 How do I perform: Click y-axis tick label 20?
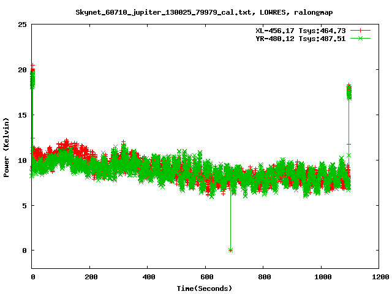tap(22, 70)
